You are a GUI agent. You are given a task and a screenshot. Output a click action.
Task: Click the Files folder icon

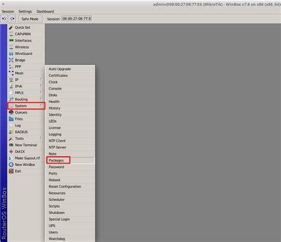coord(11,119)
